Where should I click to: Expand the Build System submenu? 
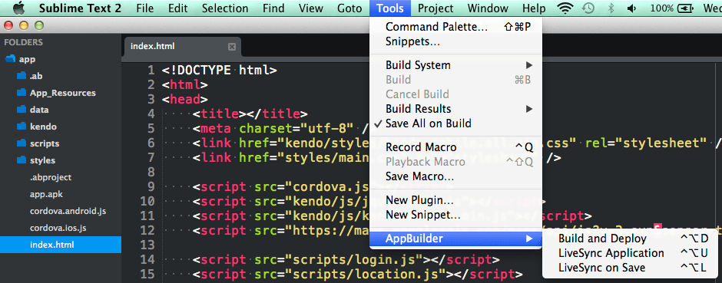455,64
